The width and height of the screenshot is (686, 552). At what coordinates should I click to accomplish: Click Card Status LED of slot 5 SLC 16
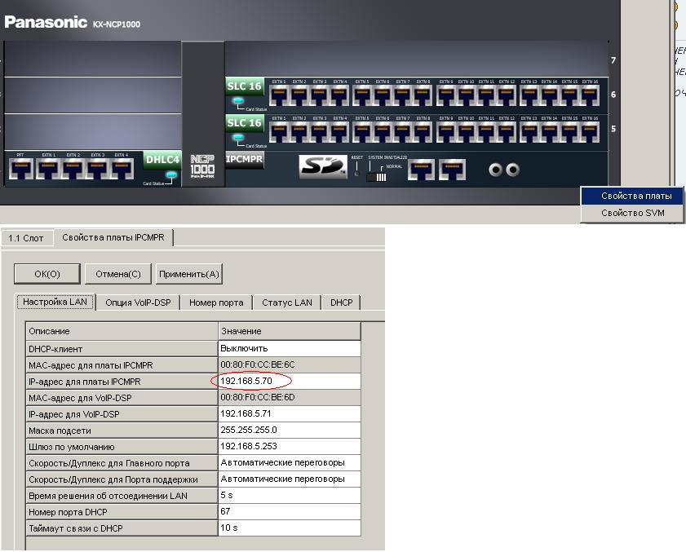click(238, 138)
